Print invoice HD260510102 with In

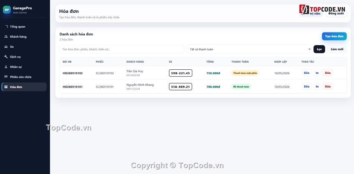[x=317, y=73]
